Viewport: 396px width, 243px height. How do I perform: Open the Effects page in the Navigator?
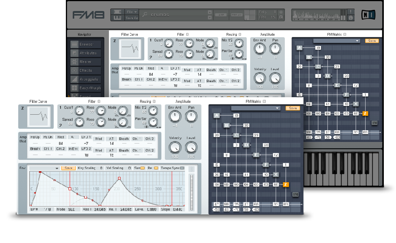point(86,71)
